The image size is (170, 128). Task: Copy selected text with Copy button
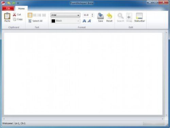[18, 19]
